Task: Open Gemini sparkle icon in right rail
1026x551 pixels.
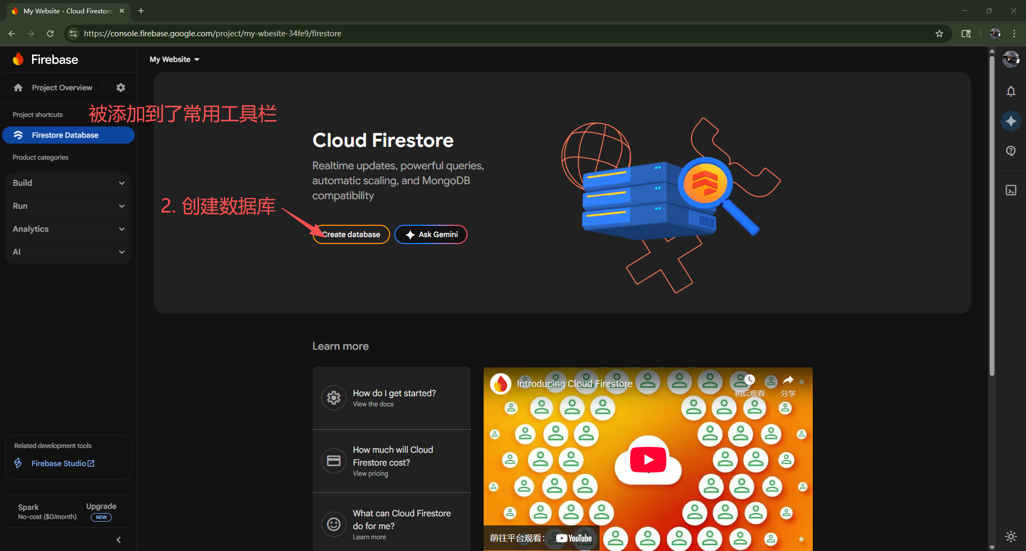Action: tap(1011, 121)
